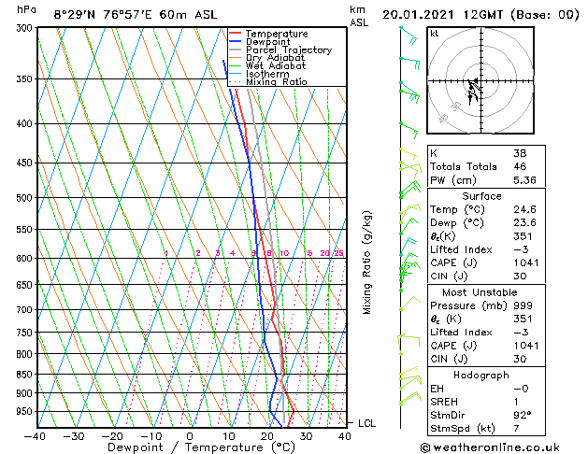This screenshot has width=588, height=454.
Task: Click the blue Dewpoint legend line sample
Action: click(235, 42)
